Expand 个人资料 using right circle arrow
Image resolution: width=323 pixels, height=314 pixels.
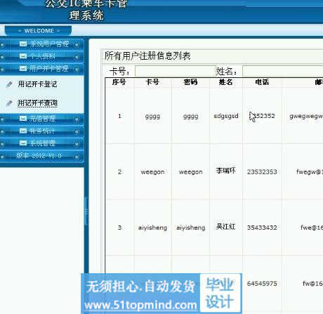(77, 57)
